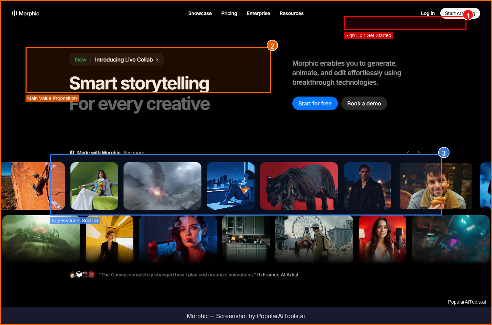Screen dimensions: 492x325
Task: Click the blue Start for free button
Action: click(x=315, y=103)
